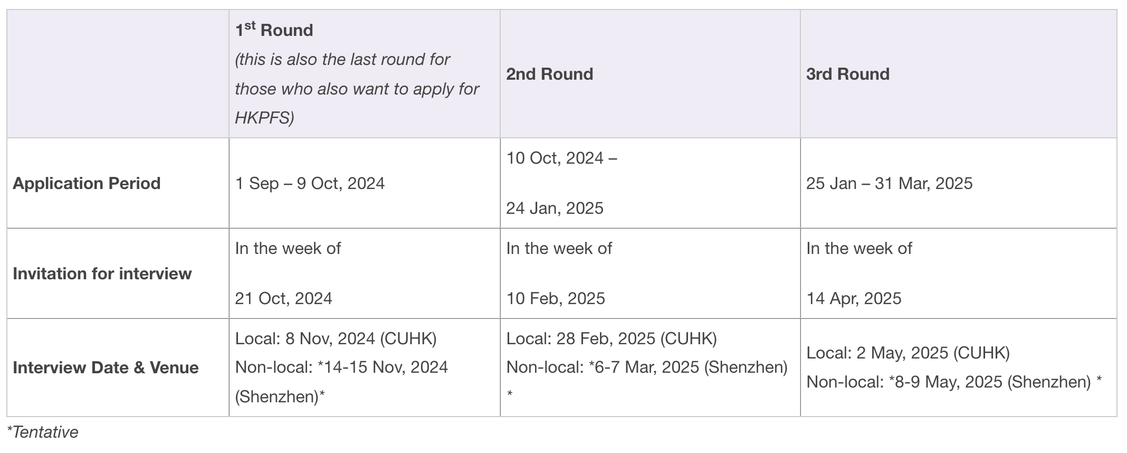Screen dimensions: 1127x453
Task: Select the 3rd Round header cell
Action: click(958, 74)
